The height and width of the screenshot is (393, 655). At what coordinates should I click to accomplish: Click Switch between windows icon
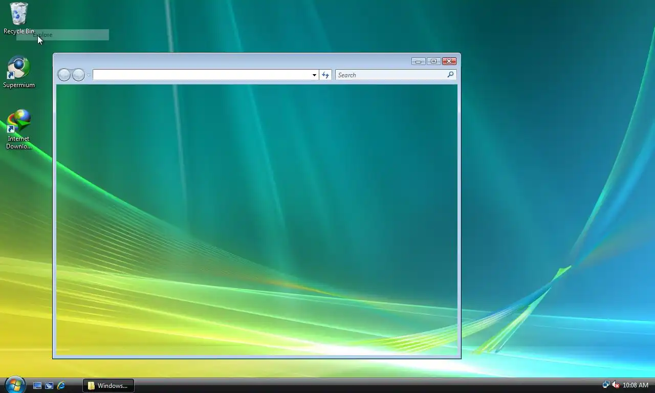[x=49, y=385]
